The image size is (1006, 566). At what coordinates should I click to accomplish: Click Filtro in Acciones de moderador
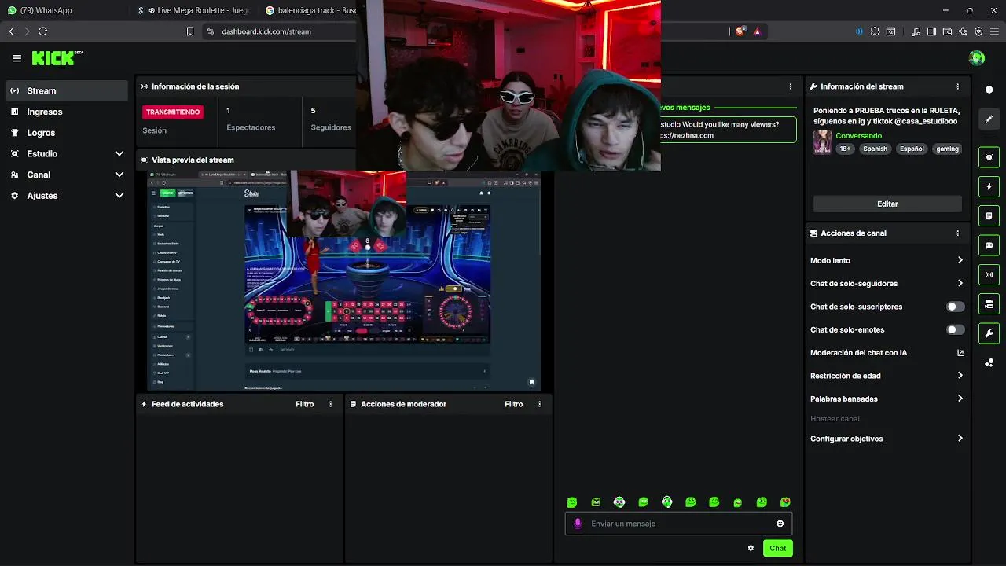[513, 404]
